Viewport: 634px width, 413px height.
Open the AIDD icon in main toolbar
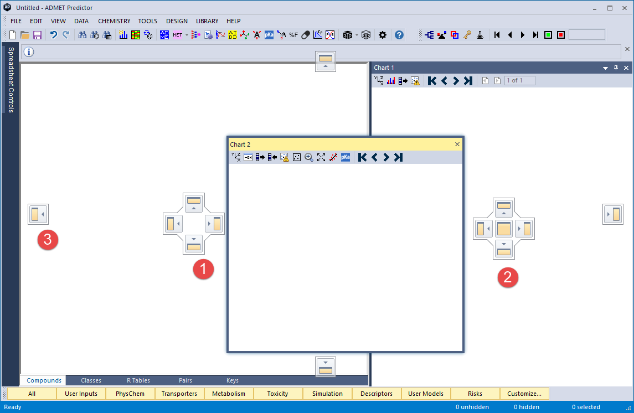233,35
